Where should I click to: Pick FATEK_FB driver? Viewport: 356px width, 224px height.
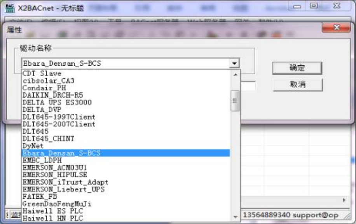[126, 197]
